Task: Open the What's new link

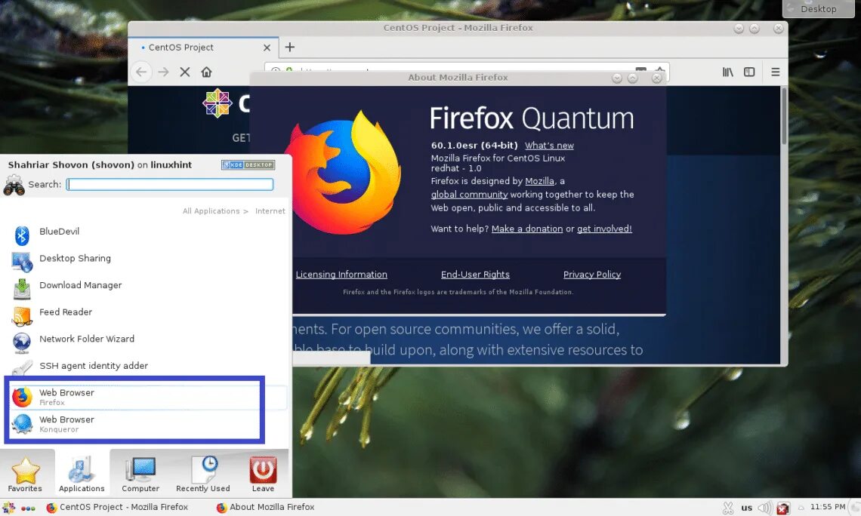Action: pos(549,146)
